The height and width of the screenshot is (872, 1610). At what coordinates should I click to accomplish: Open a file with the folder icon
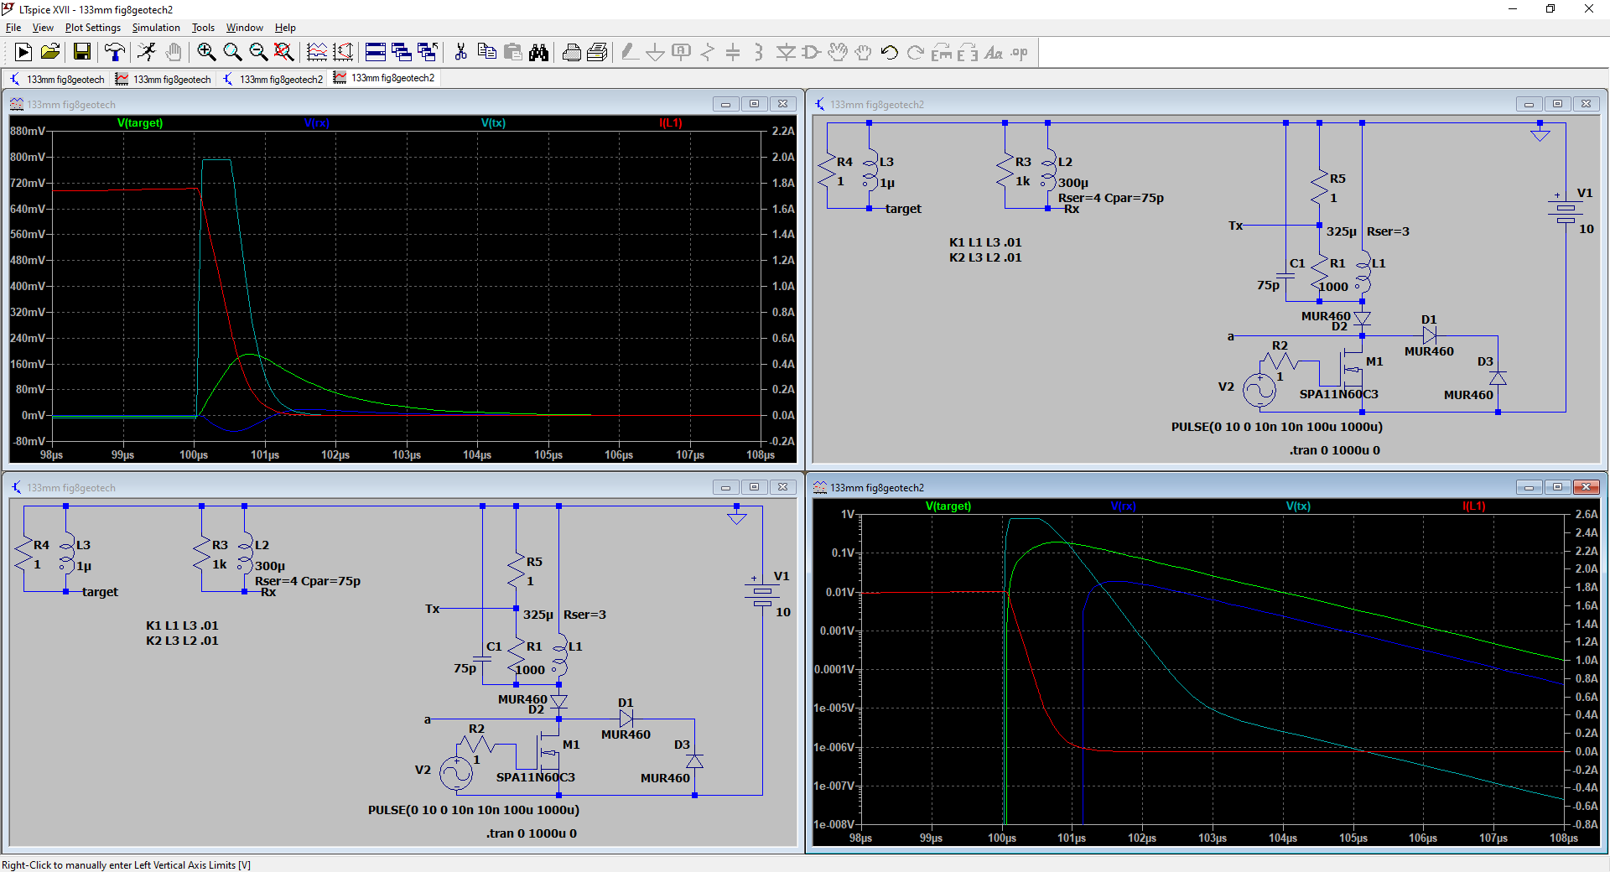50,53
